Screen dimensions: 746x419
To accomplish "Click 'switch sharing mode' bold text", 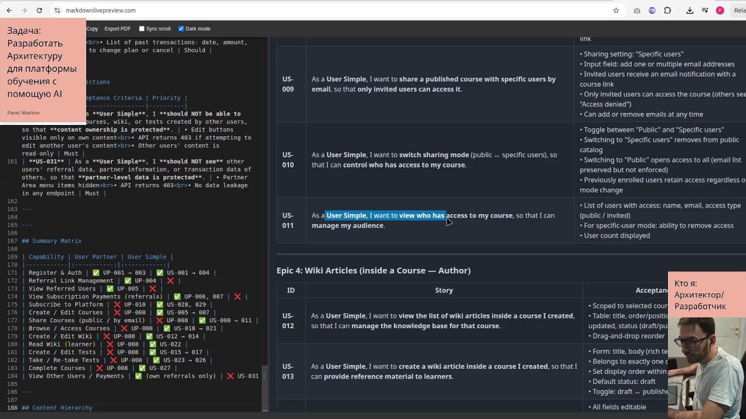I will (434, 155).
